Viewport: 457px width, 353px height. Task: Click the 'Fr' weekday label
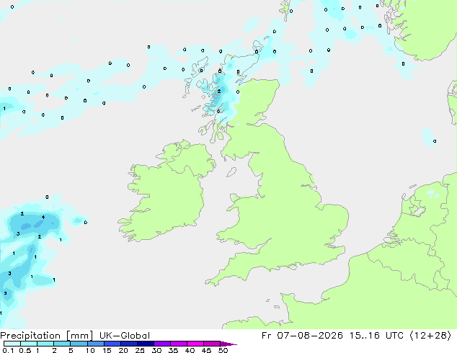coord(267,336)
